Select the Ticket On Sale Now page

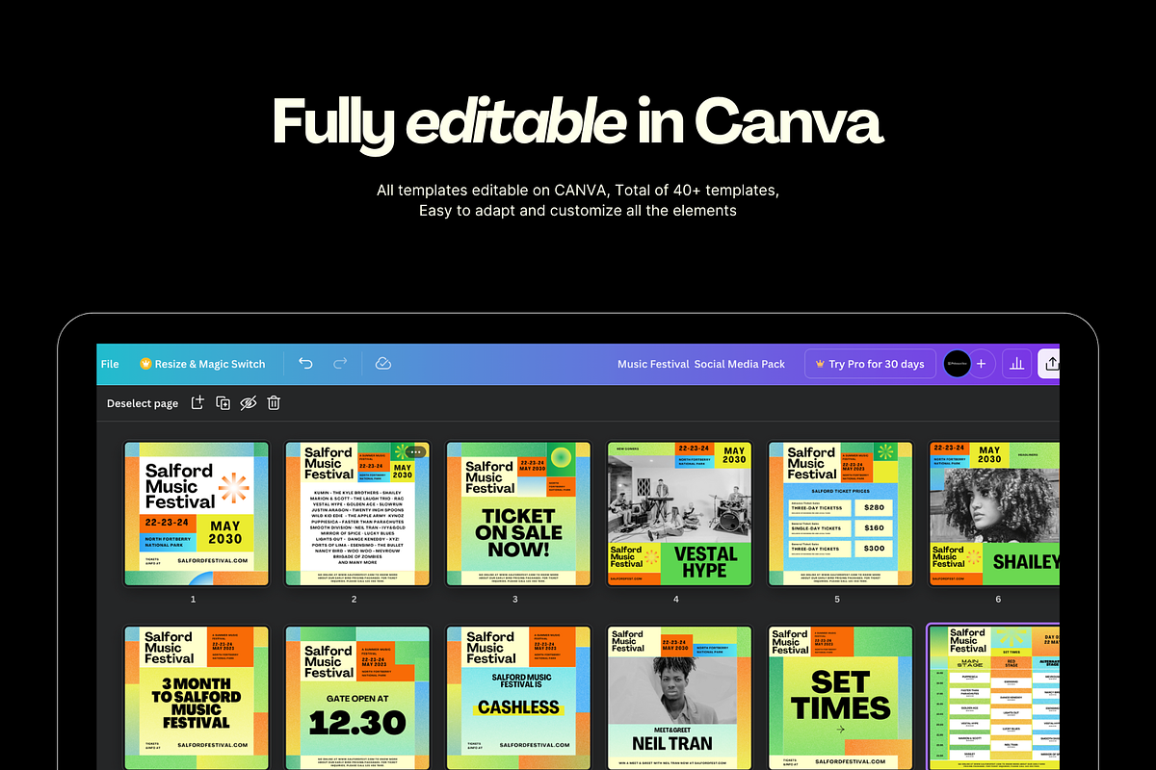pos(518,513)
